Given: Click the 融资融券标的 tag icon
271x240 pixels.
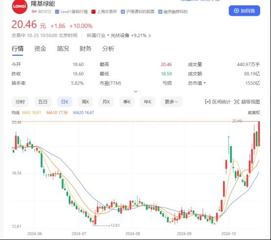Looking at the screenshot, I should click(160, 12).
